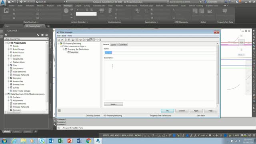Select Feature Lines in Toolspace tree

click(19, 62)
